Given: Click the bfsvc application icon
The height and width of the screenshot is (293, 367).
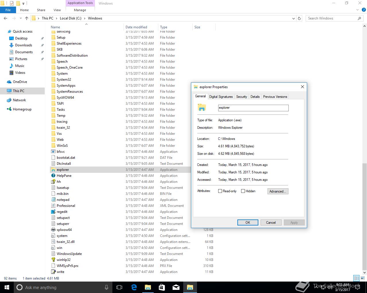Looking at the screenshot, I should 53,152.
